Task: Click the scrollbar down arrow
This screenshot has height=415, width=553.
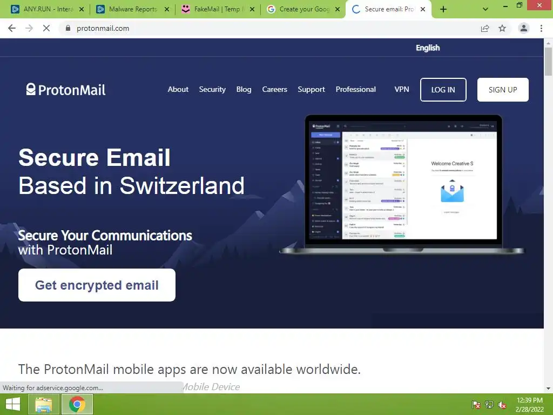Action: click(x=548, y=389)
